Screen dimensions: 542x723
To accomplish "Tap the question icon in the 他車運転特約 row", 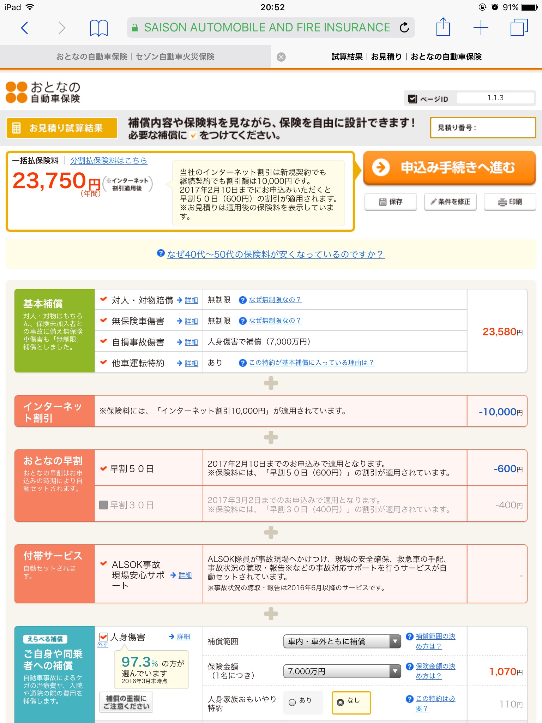I will click(242, 363).
